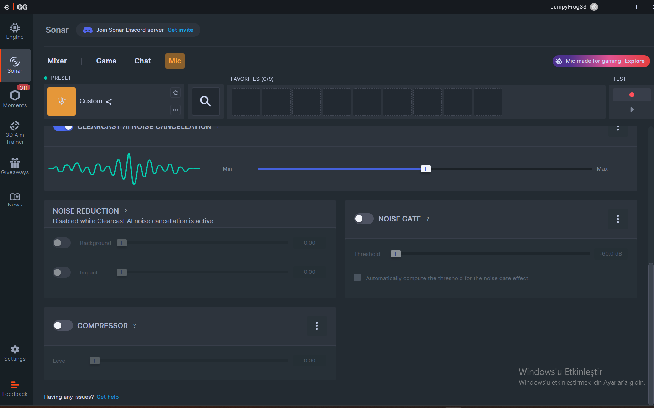Maximize the GG window

(x=634, y=7)
